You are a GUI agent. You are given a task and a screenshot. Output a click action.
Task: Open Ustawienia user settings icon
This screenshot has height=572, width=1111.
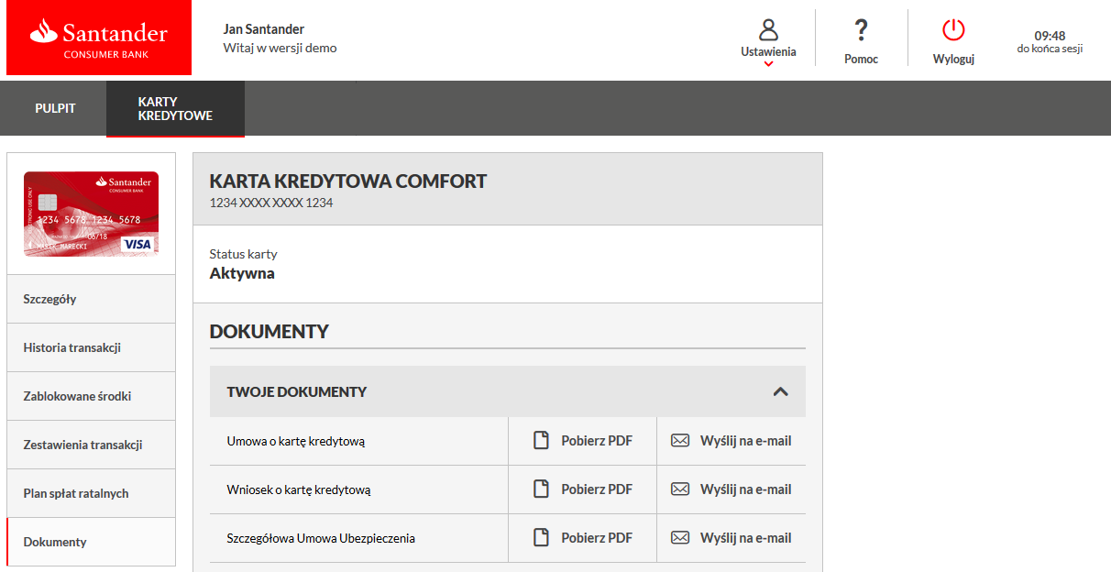coord(768,29)
